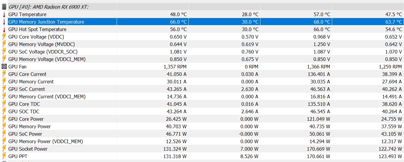Click the 68.0 °C maximum memory junction value
Screen dimensions: 404x162
click(x=322, y=22)
